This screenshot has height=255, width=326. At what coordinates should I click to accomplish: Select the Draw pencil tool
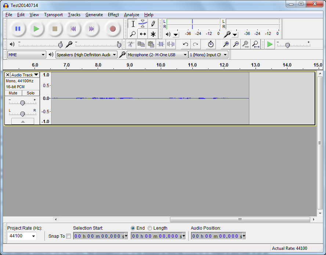pyautogui.click(x=153, y=24)
